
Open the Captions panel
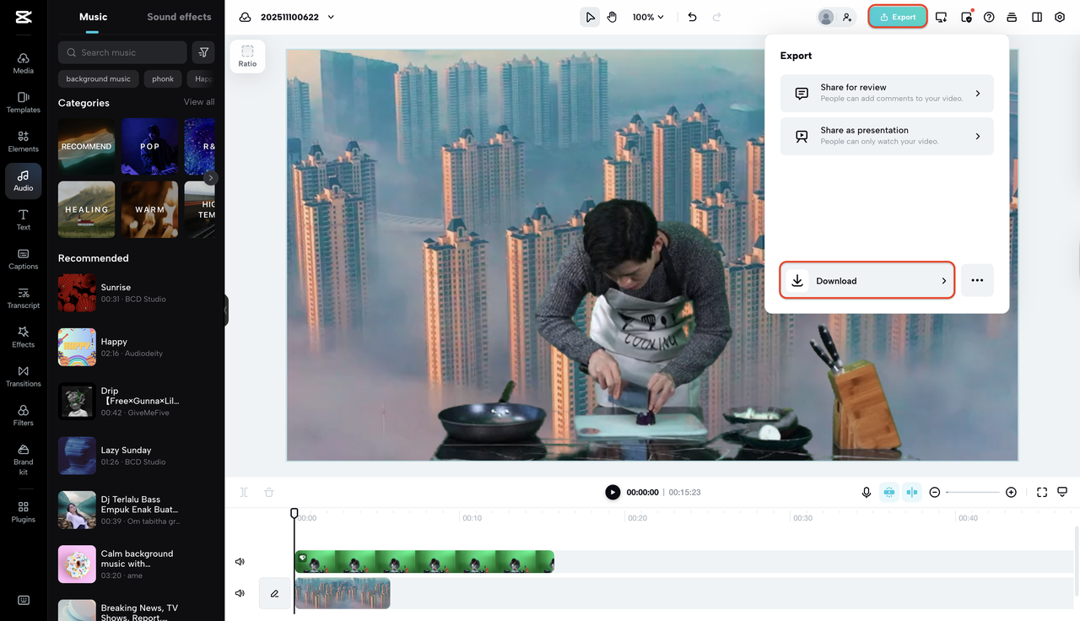23,259
